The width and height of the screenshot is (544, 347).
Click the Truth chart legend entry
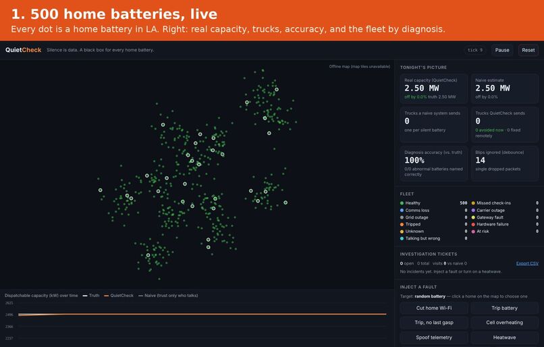click(x=91, y=296)
